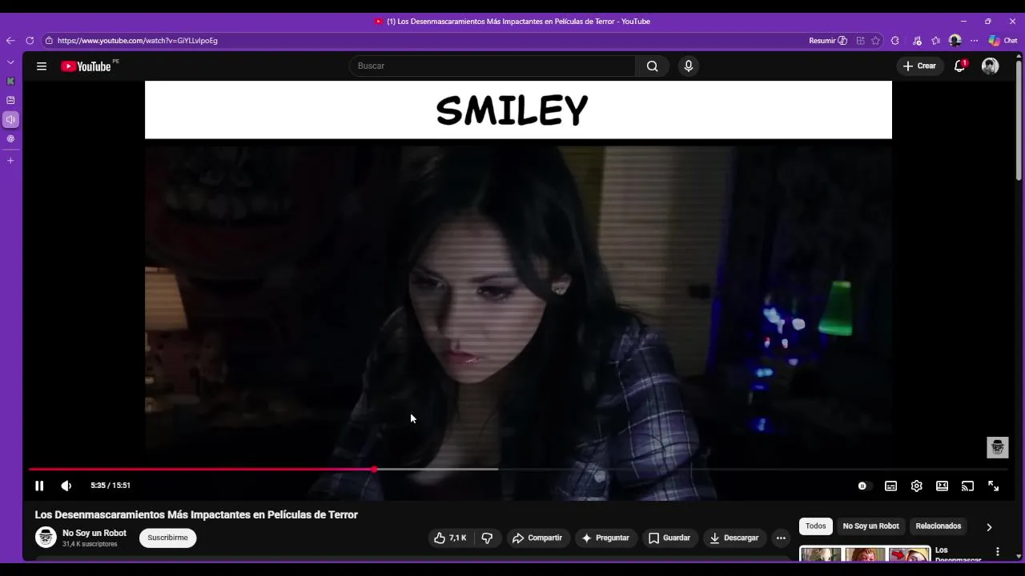
Task: Open the split screen icon in address bar
Action: [861, 41]
